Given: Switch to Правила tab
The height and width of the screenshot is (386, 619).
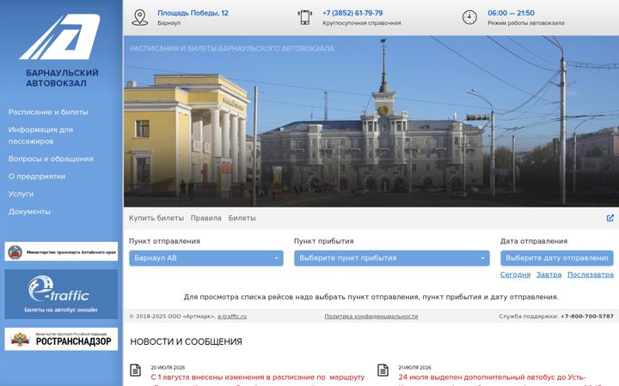Looking at the screenshot, I should pyautogui.click(x=206, y=218).
